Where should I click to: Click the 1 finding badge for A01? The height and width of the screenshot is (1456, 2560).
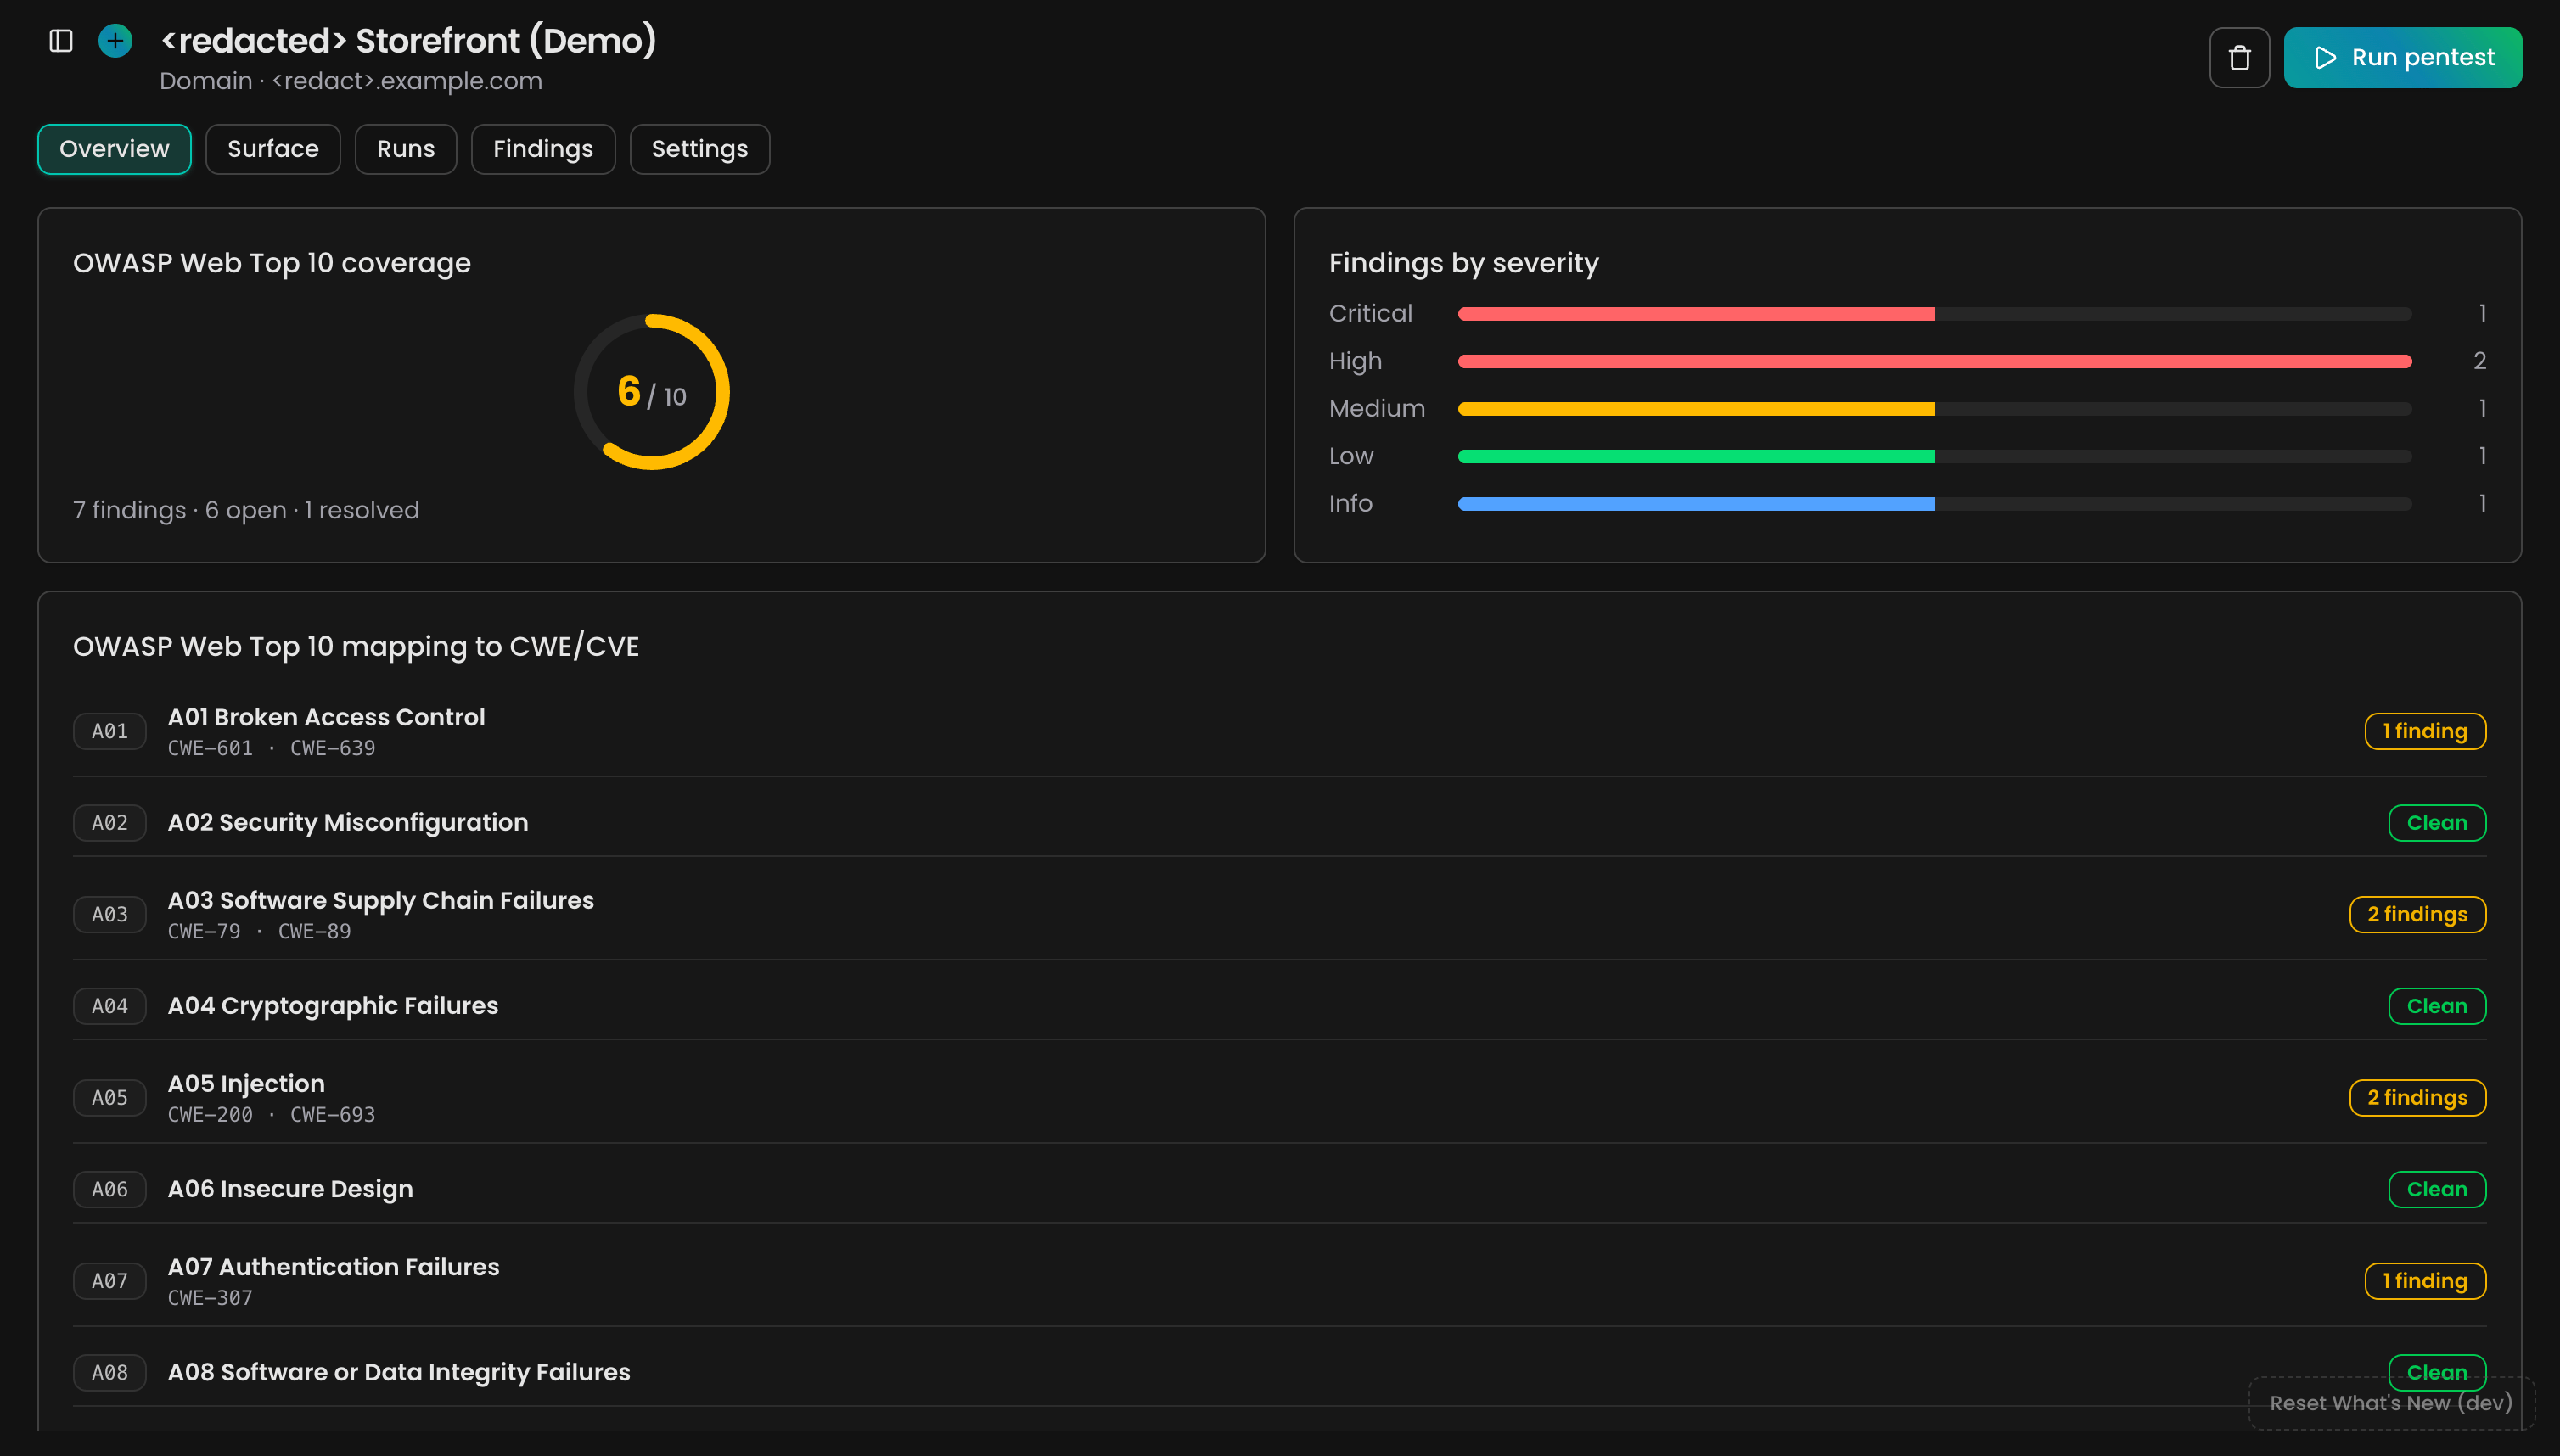[x=2425, y=731]
